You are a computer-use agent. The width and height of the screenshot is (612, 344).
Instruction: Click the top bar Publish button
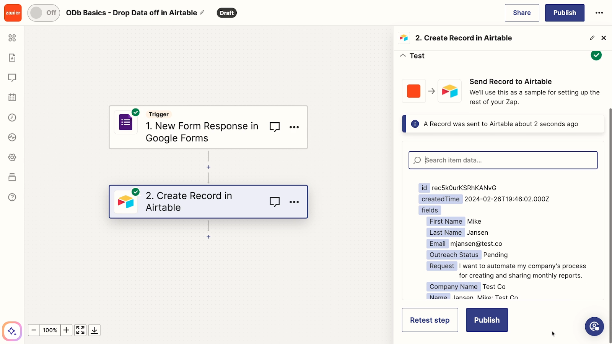tap(565, 13)
